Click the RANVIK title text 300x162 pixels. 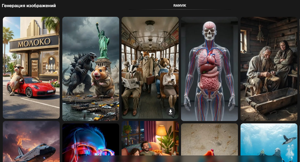point(180,6)
